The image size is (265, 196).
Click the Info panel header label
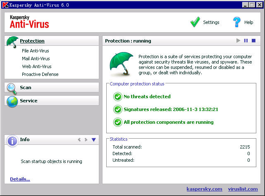[x=25, y=139]
